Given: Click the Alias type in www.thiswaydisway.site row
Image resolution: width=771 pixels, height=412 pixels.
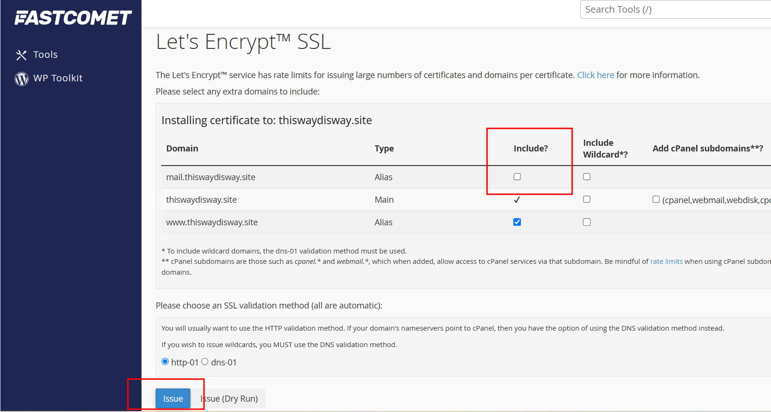Looking at the screenshot, I should tap(384, 222).
